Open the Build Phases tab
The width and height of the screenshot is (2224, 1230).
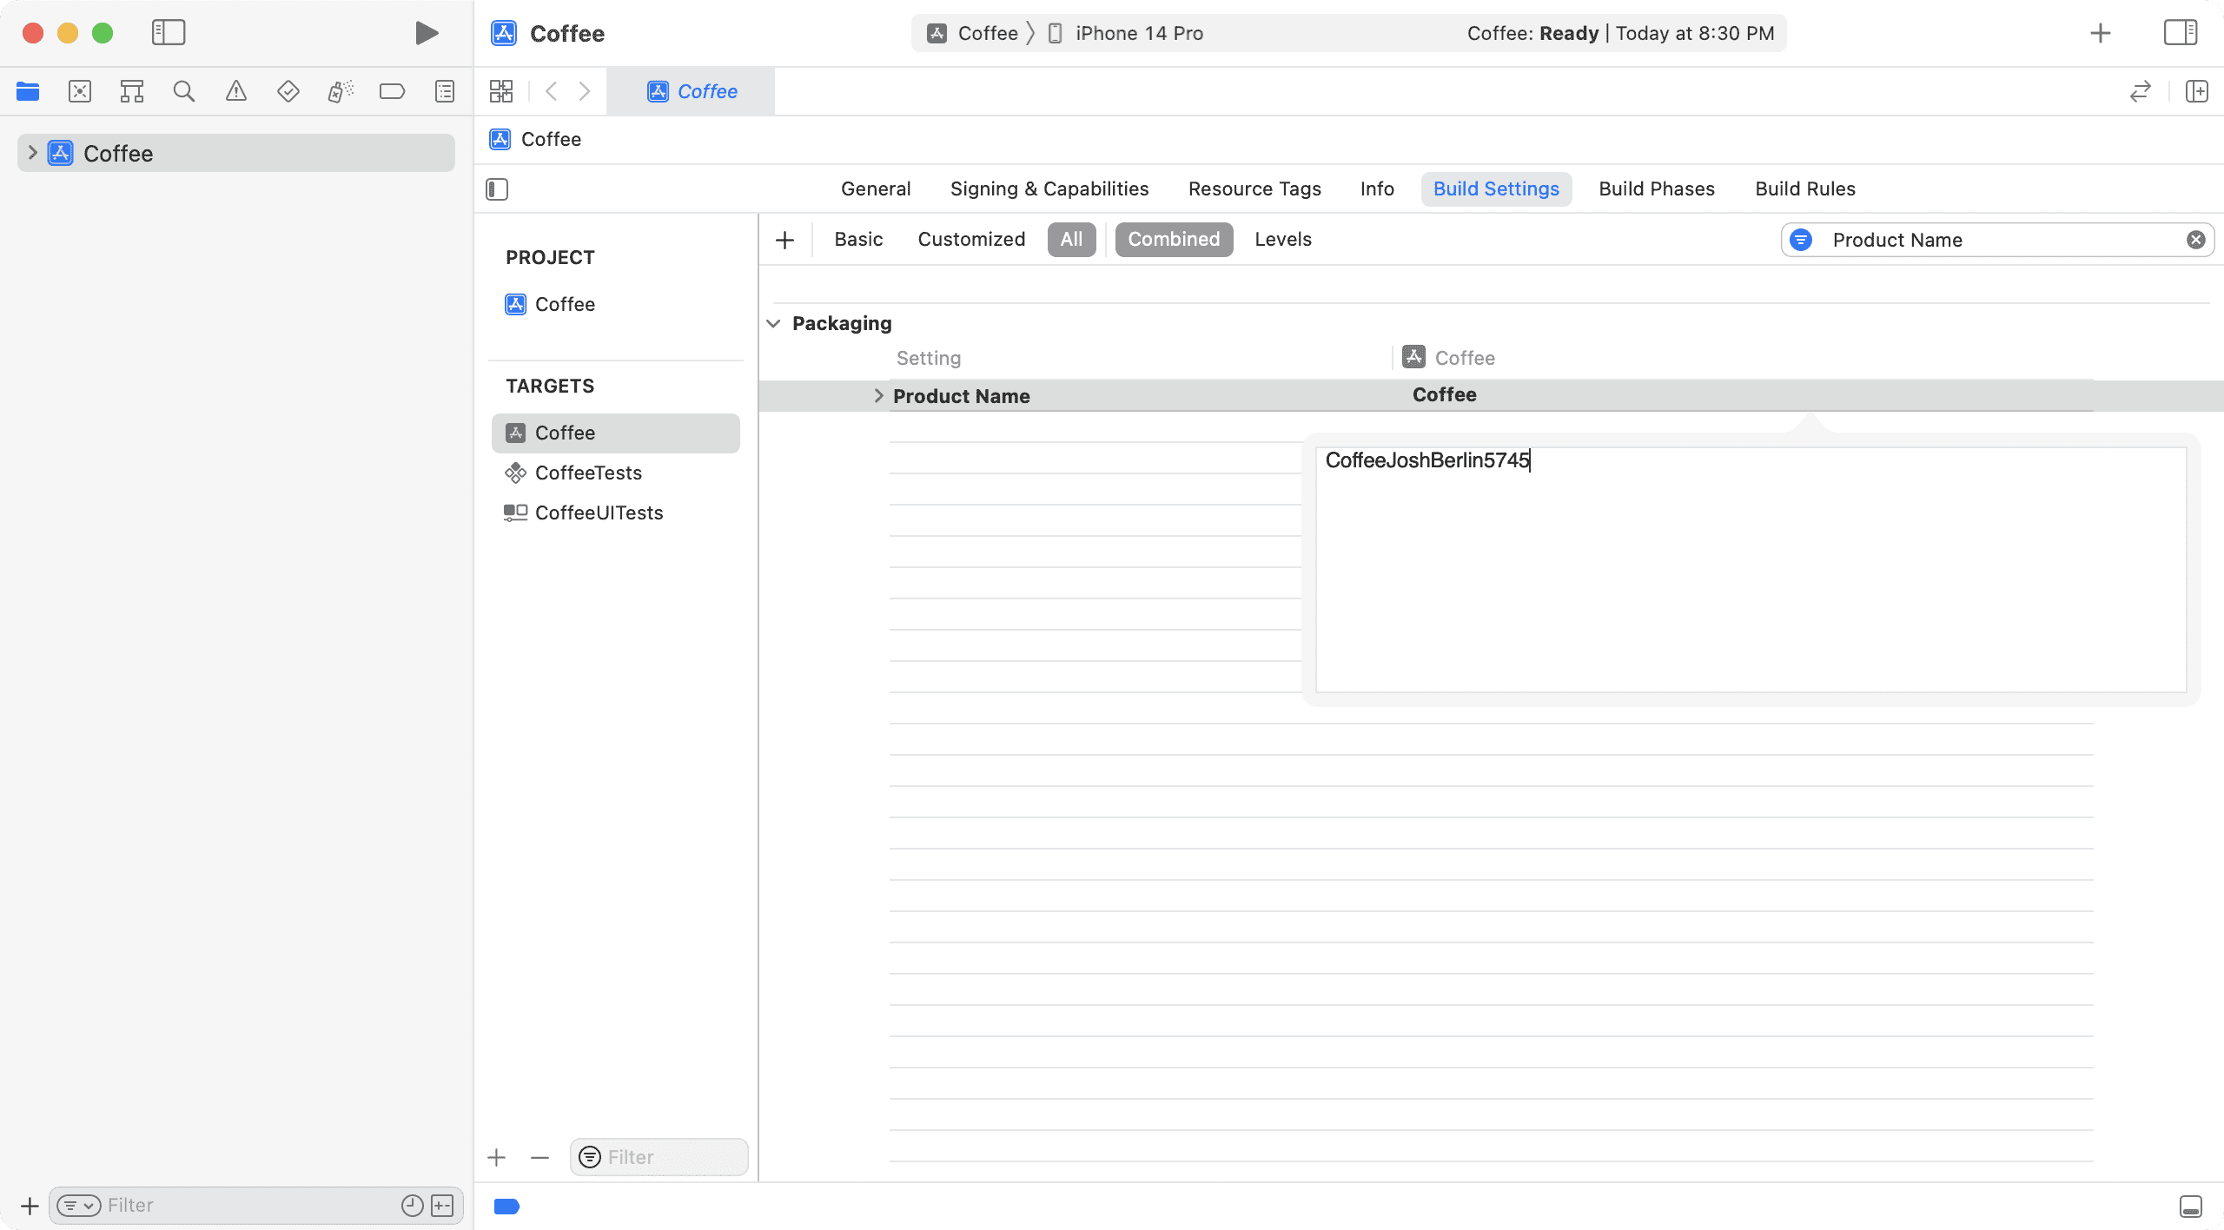click(1656, 188)
